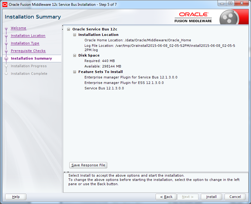Image resolution: width=251 pixels, height=204 pixels.
Task: Click the Installation Progress step bullet icon
Action: [x=6, y=66]
